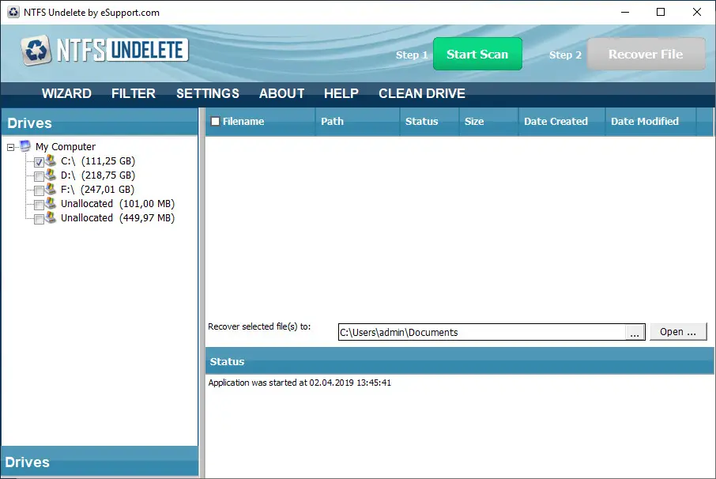Maximize the NTFS Undelete window
Viewport: 716px width, 479px height.
(x=661, y=12)
